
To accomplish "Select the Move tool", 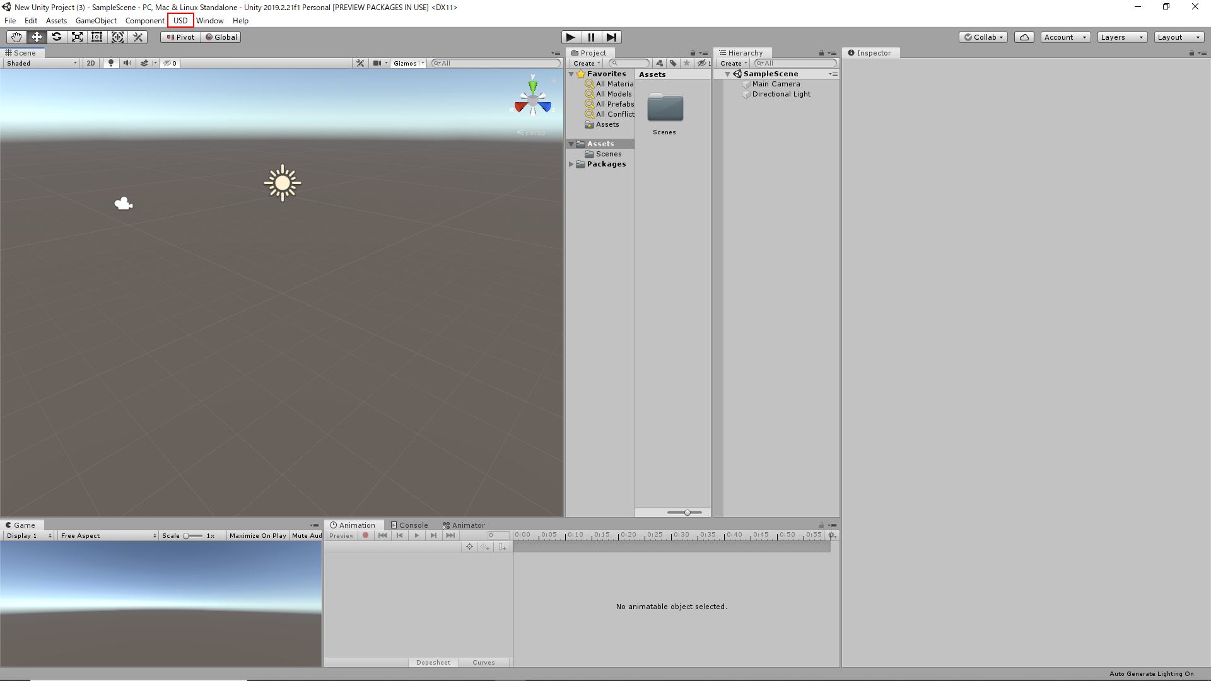I will point(37,37).
